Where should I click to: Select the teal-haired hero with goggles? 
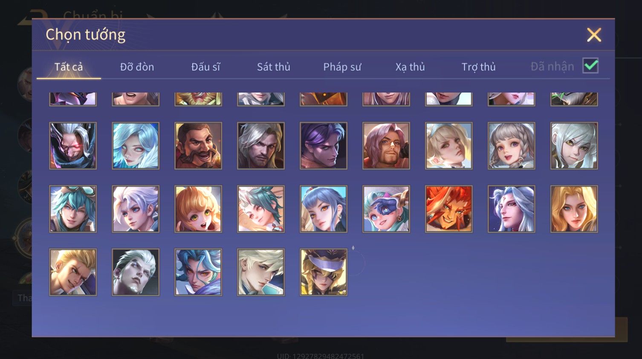pyautogui.click(x=73, y=209)
